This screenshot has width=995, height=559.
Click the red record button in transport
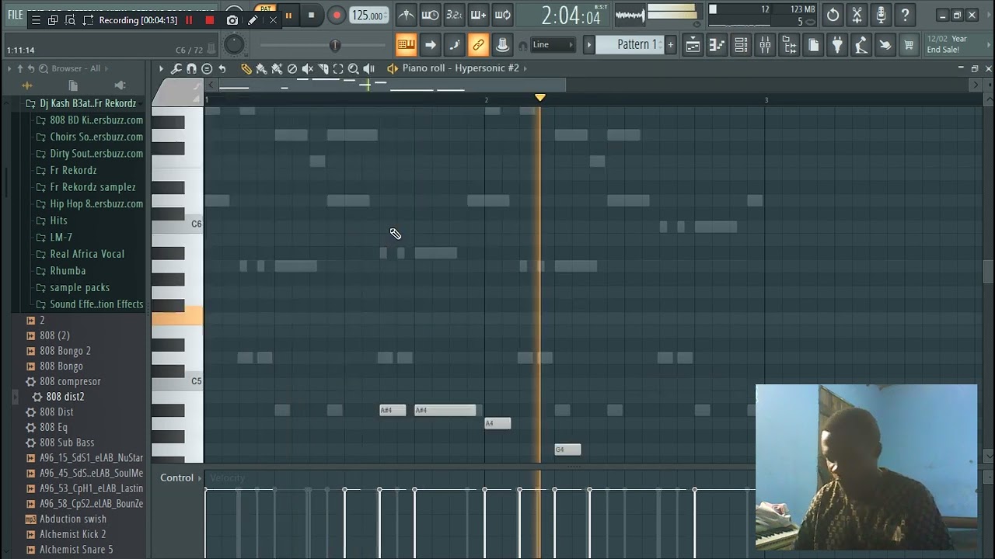(x=337, y=15)
